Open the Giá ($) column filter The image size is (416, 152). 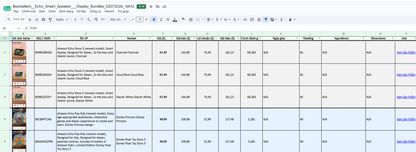172,38
